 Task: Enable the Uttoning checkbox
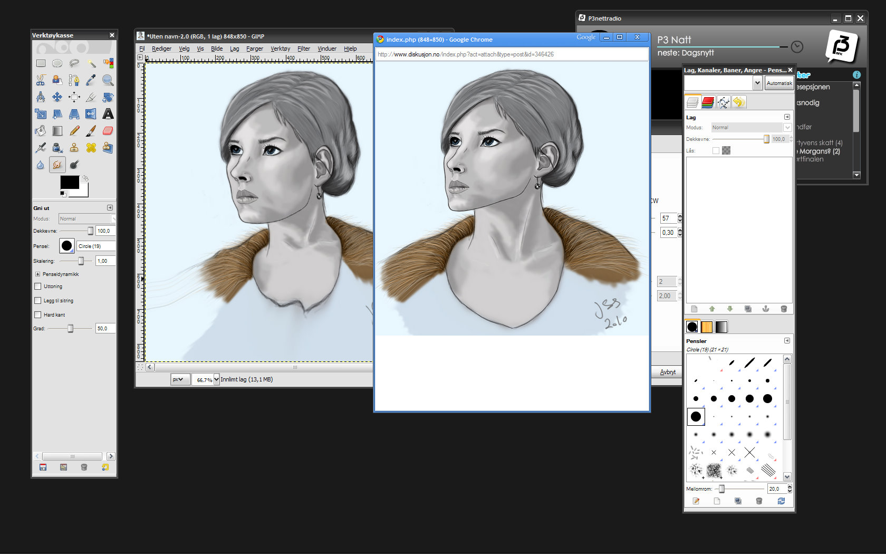pos(37,286)
